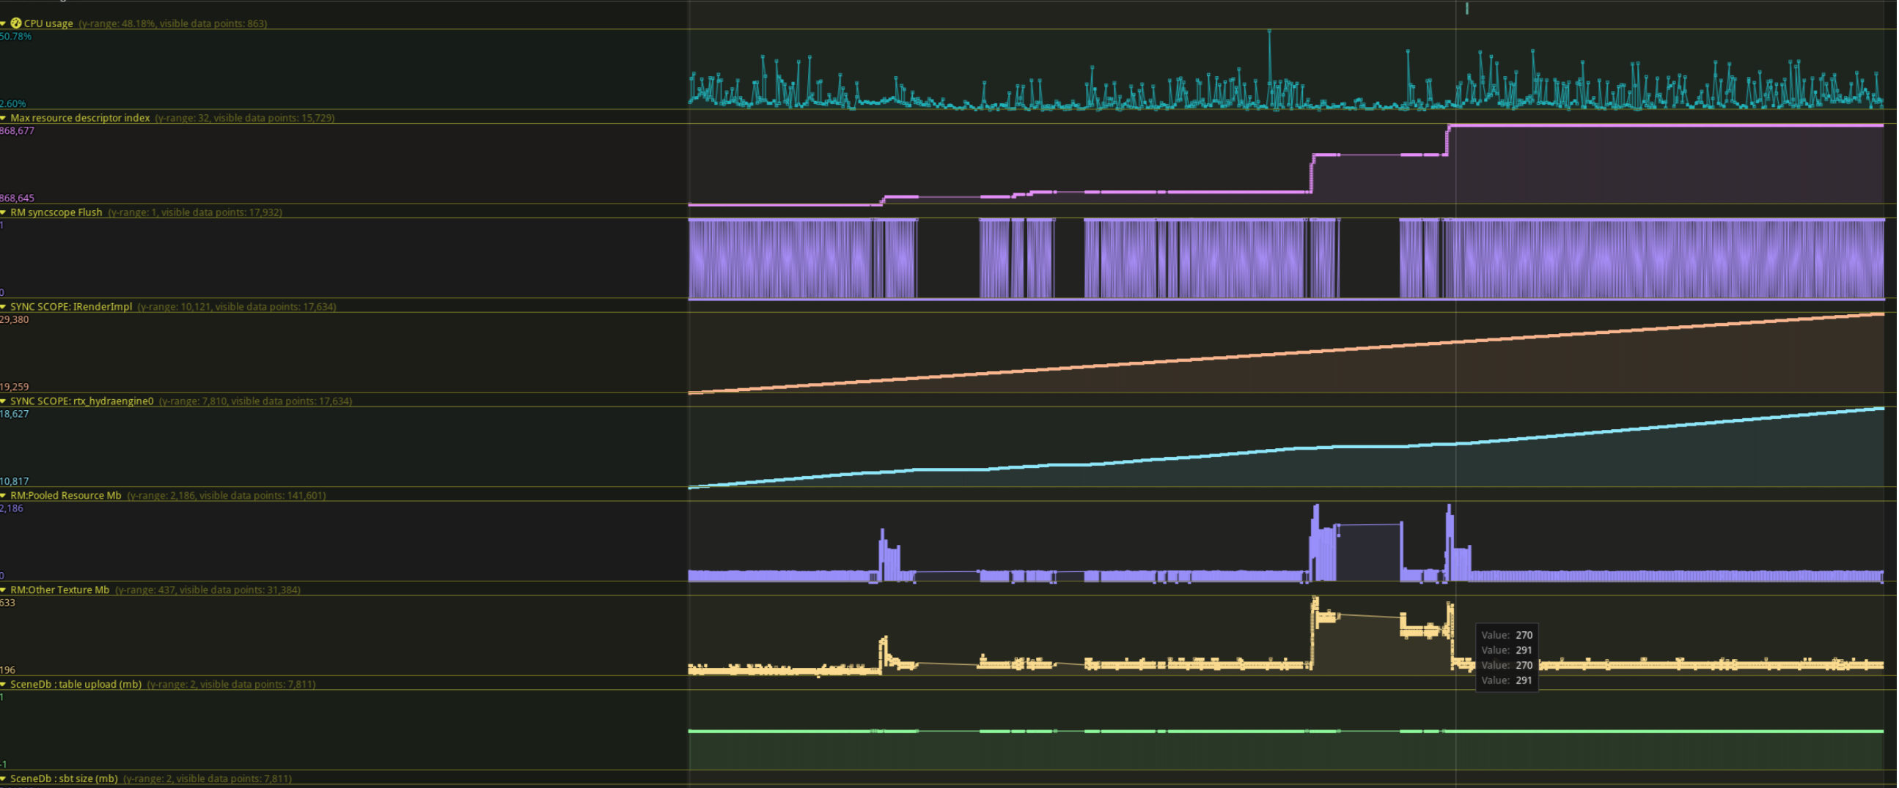Collapse the Max resource descriptor index plot

point(4,118)
